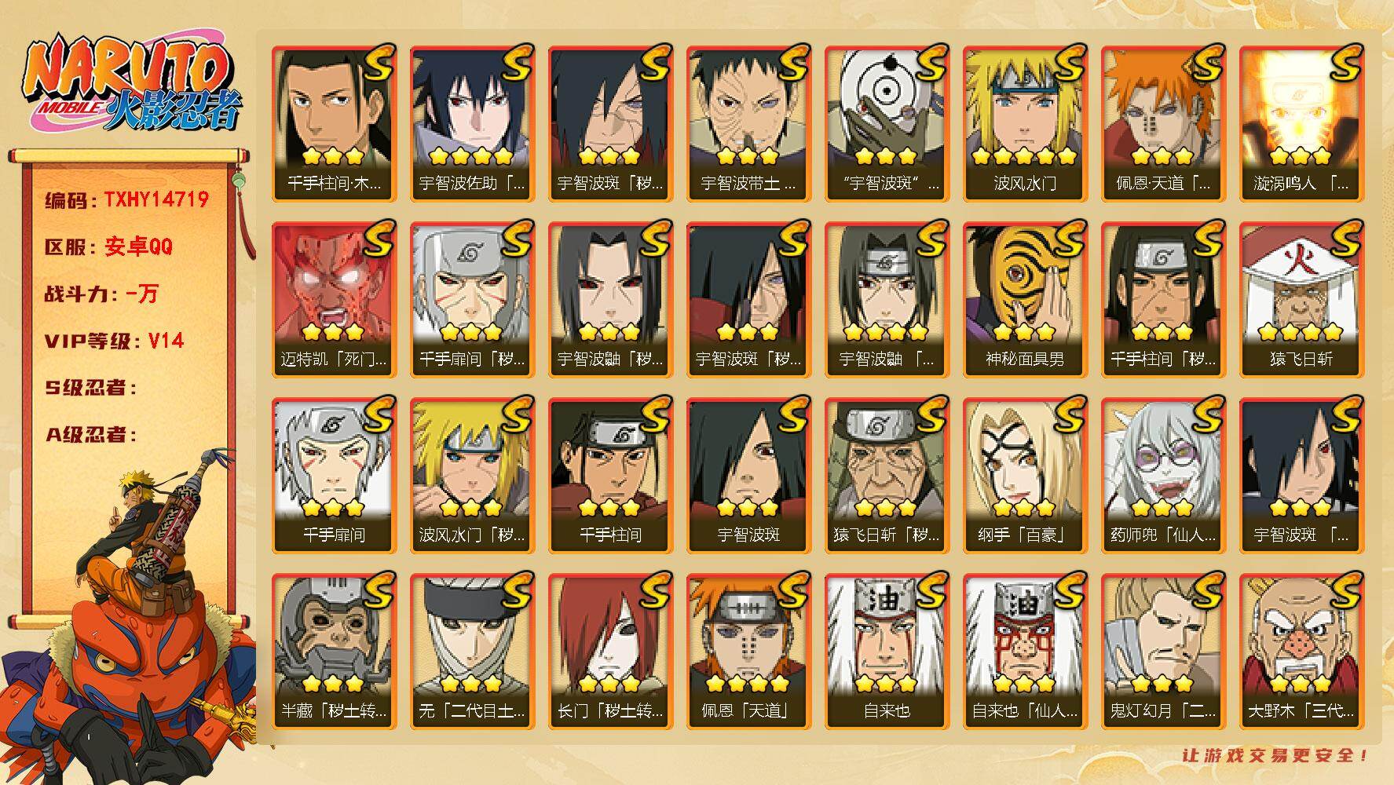Screen dimensions: 1394x785
Task: Open the 神秘面具男 ninja card
Action: click(1025, 300)
